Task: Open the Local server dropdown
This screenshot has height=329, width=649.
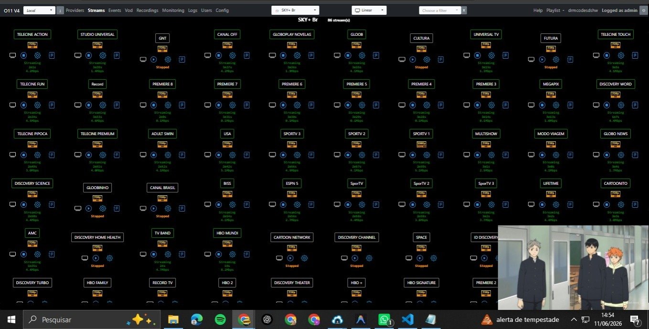Action: coord(39,10)
